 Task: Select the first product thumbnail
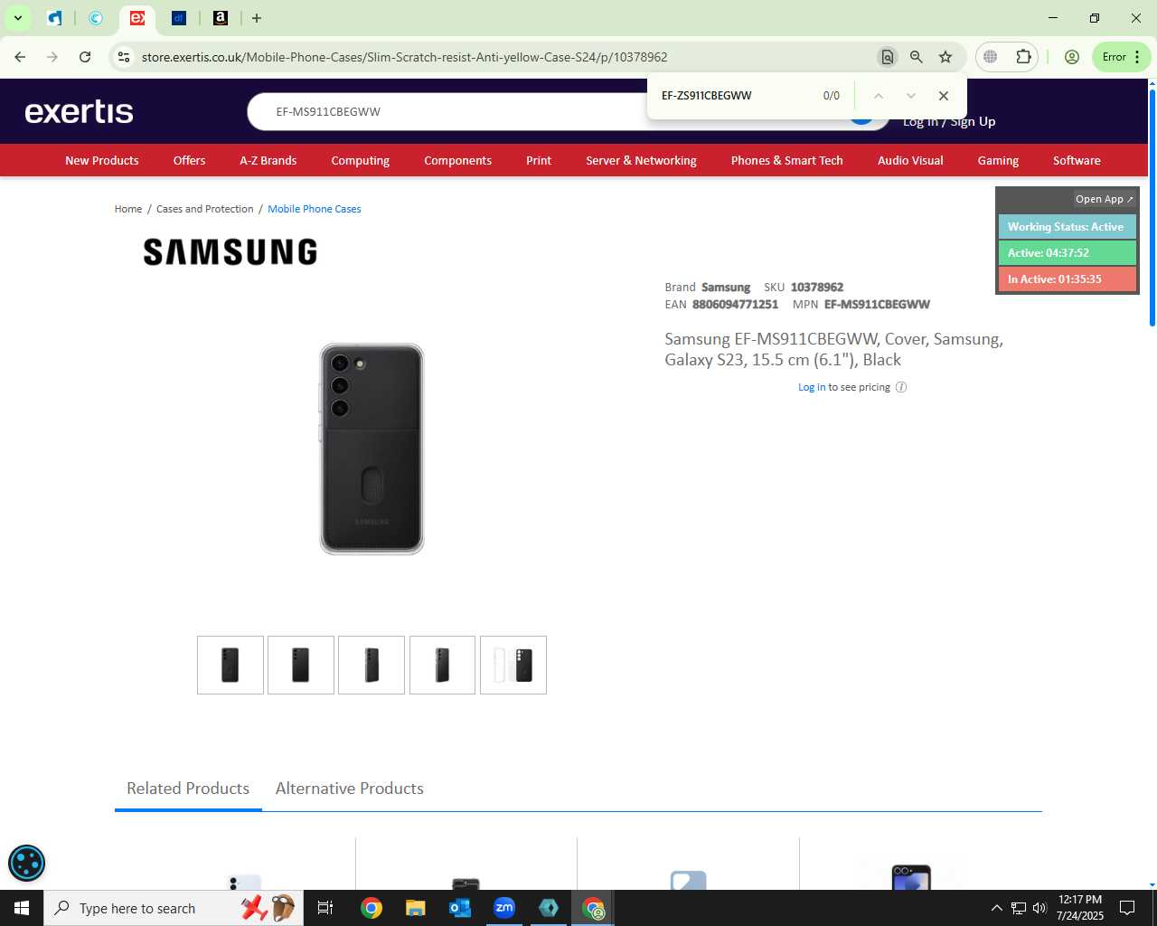tap(230, 665)
